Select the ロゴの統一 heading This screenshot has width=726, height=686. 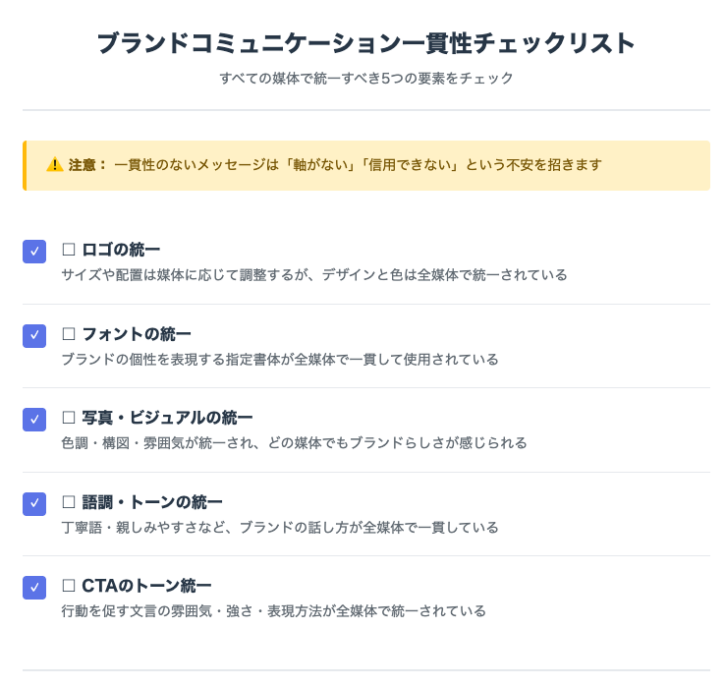[121, 250]
